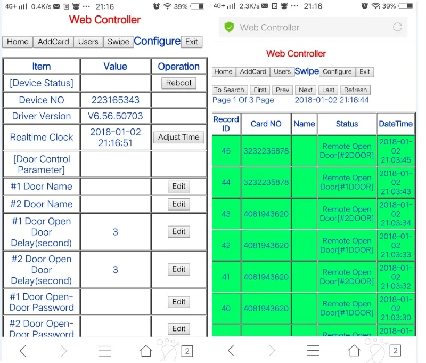Go to Next records page
The width and height of the screenshot is (426, 363).
[306, 90]
